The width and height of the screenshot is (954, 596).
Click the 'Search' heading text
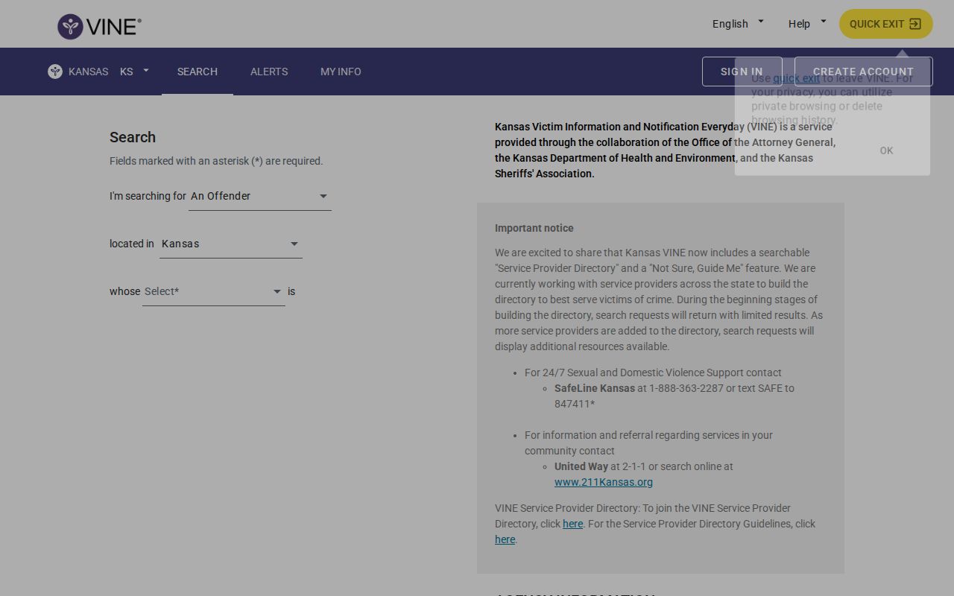point(133,137)
